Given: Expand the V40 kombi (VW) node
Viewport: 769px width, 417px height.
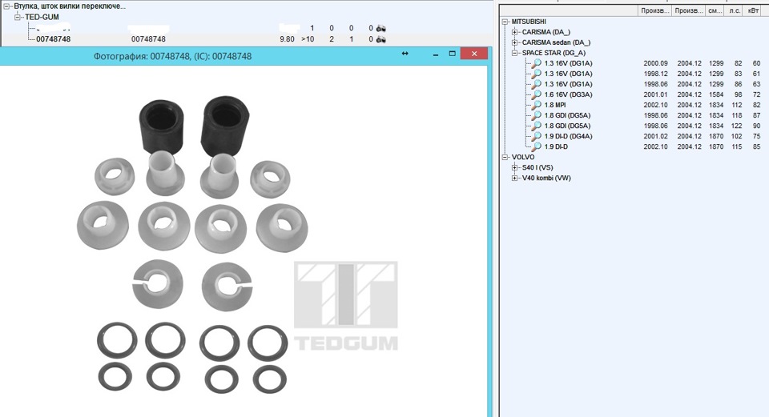Looking at the screenshot, I should (x=514, y=178).
